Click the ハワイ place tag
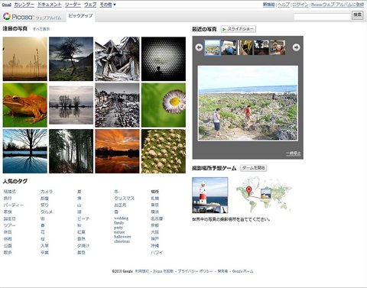Screen dimensions: 367x288 click(x=157, y=252)
